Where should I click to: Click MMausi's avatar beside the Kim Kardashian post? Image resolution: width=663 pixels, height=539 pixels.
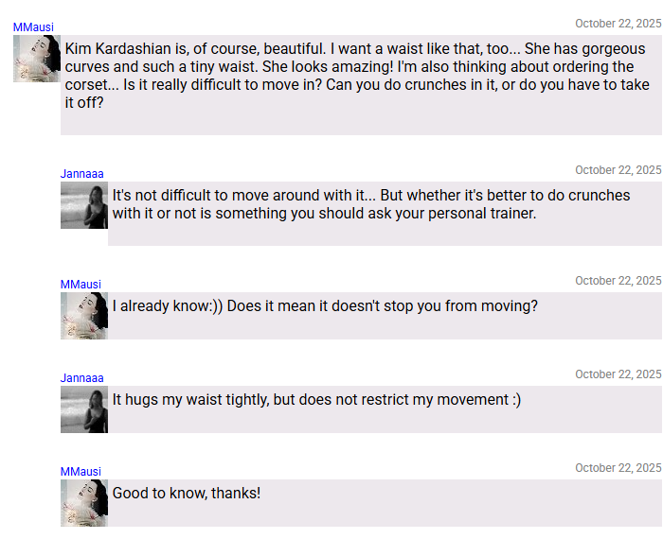[37, 59]
